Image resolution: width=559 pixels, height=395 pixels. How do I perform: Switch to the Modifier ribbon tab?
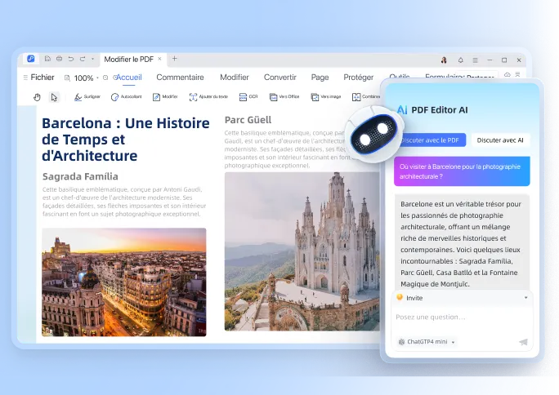pos(235,78)
